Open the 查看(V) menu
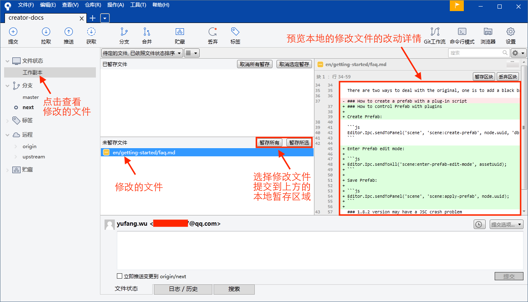 click(70, 5)
